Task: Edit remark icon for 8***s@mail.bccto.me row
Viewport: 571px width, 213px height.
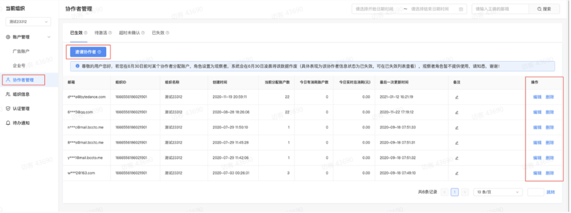Action: 457,143
